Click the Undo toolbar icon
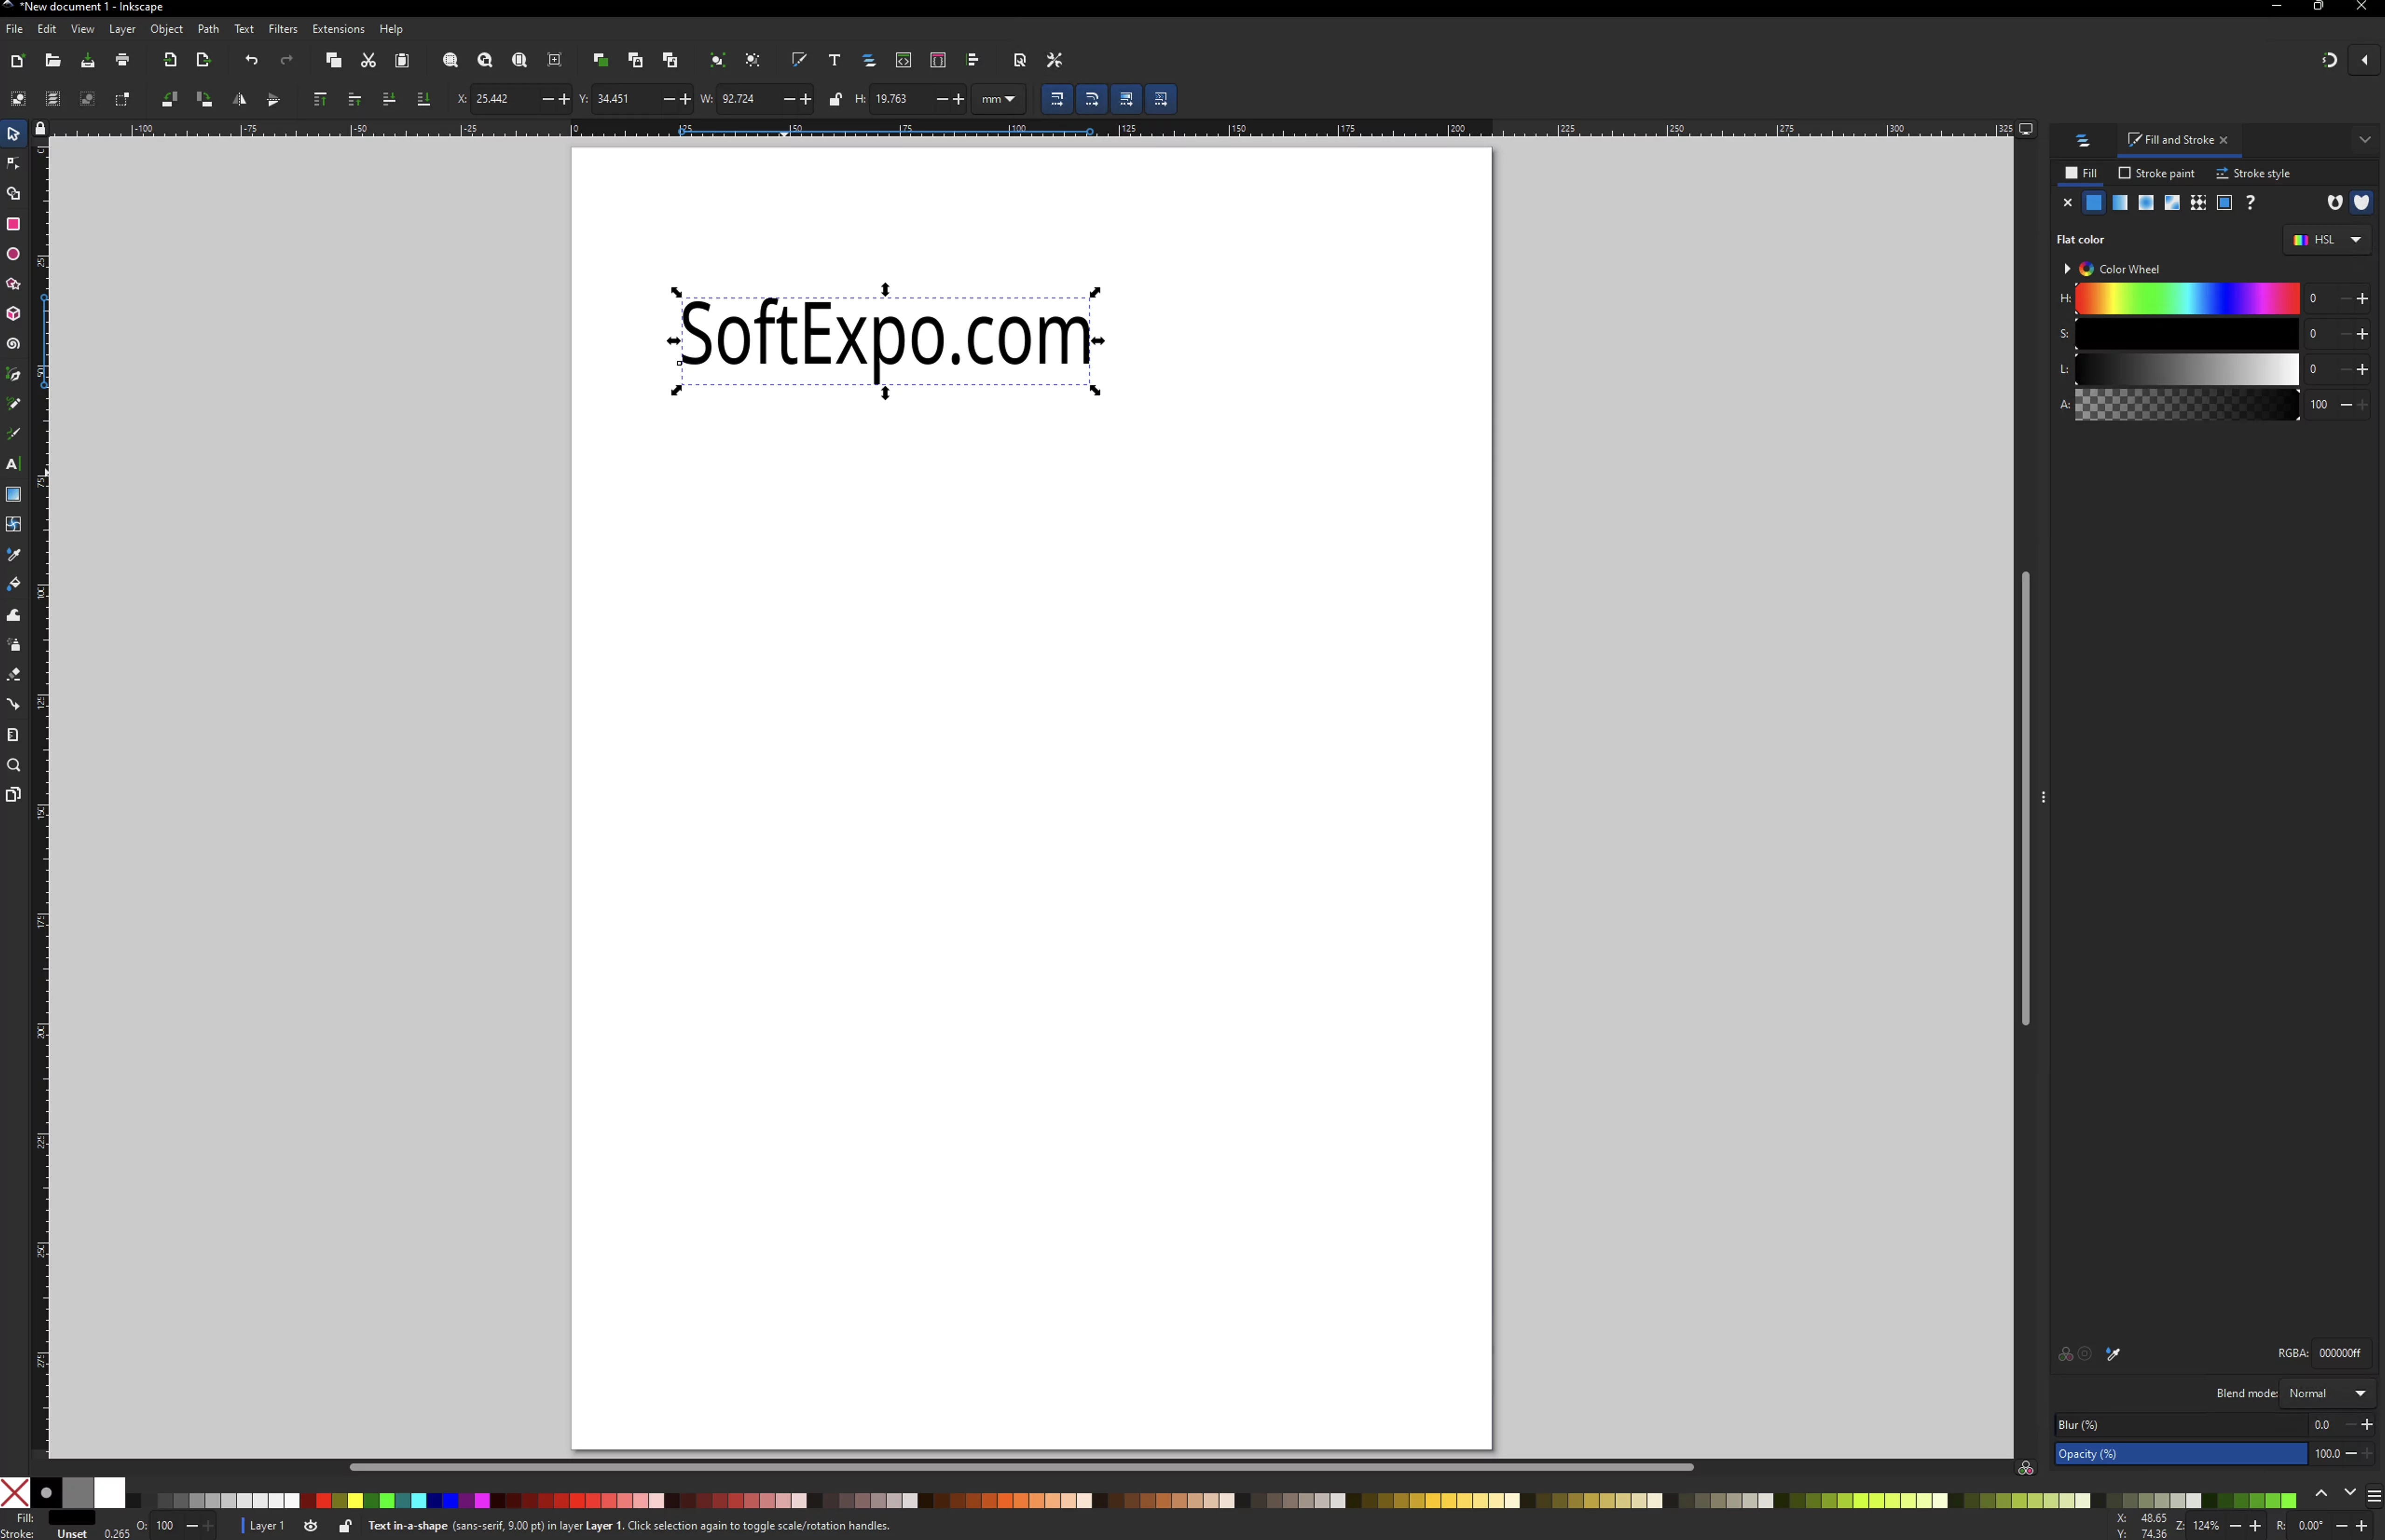This screenshot has height=1540, width=2385. (x=251, y=60)
